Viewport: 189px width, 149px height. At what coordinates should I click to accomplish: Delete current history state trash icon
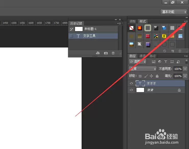coord(113,53)
